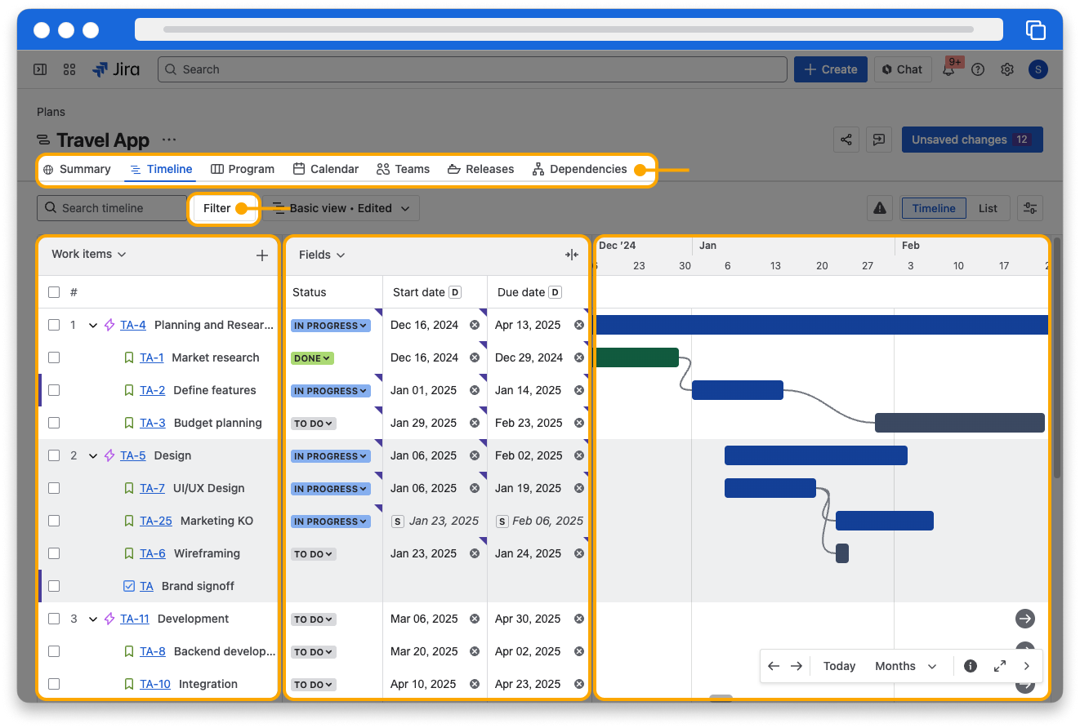Check the TA-25 Marketing KO row
This screenshot has width=1080, height=728.
(x=54, y=521)
